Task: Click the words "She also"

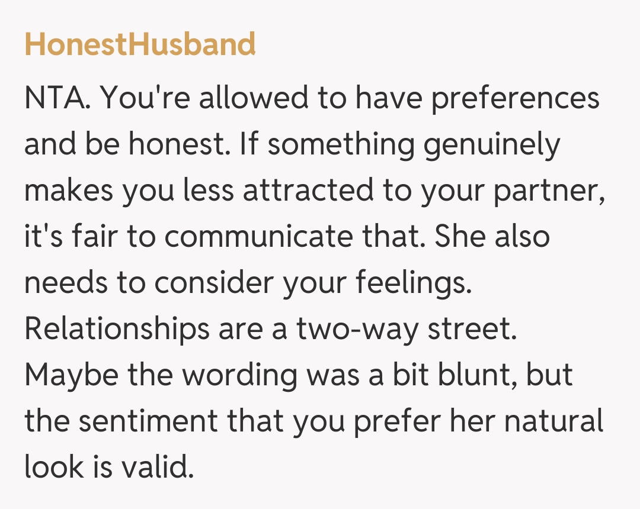Action: [492, 237]
